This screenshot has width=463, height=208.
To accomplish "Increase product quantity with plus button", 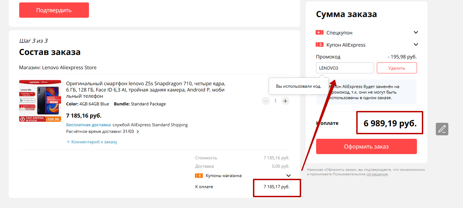I will tap(285, 101).
